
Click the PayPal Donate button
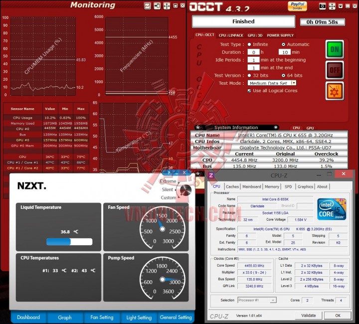297,5
